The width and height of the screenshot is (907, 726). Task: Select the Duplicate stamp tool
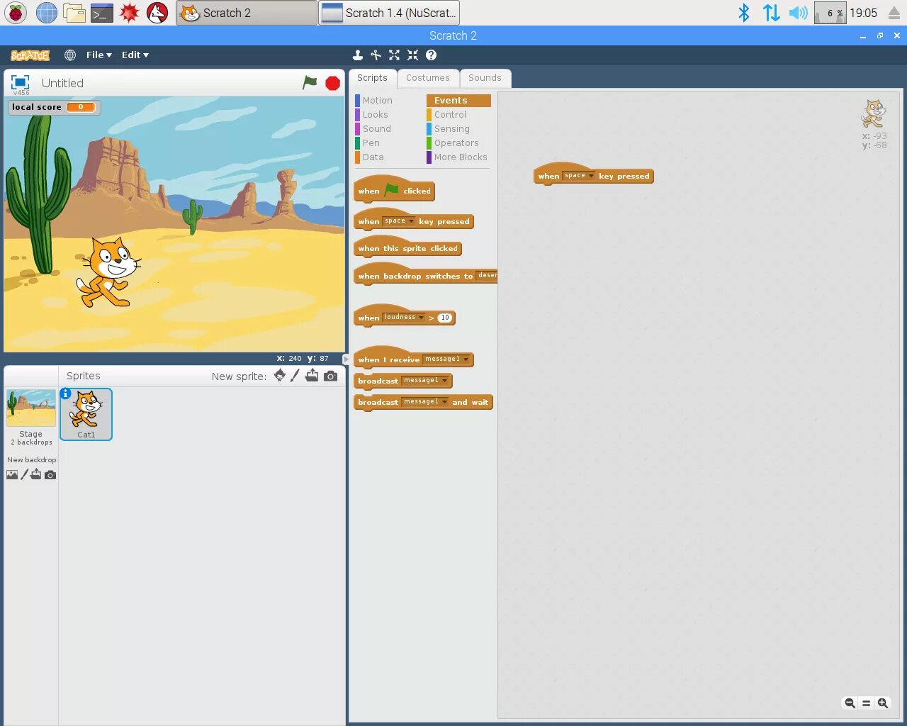click(x=358, y=55)
